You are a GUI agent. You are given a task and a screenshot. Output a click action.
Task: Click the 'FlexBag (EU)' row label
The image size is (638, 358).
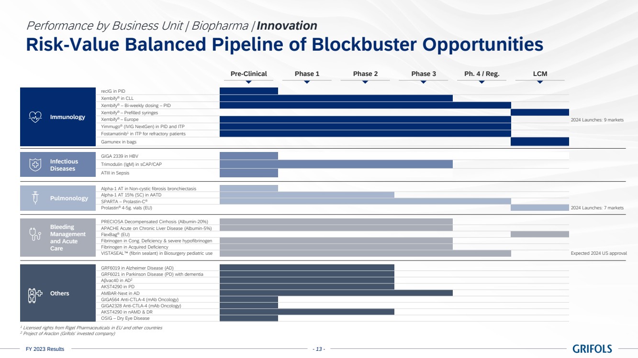click(115, 235)
